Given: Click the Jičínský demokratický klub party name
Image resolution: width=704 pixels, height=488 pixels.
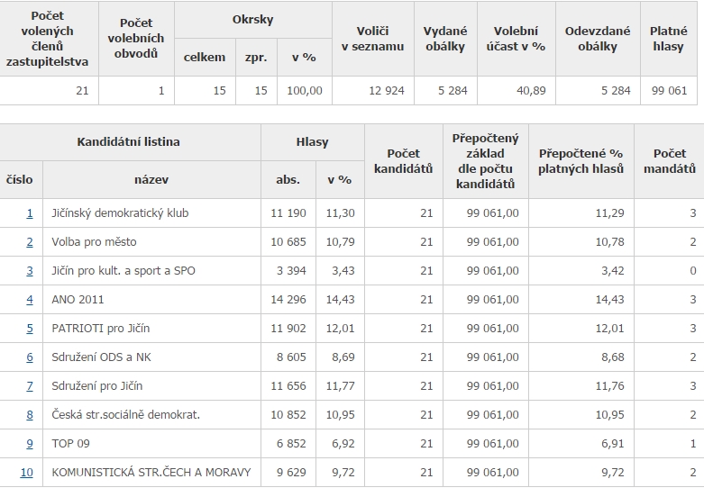Looking at the screenshot, I should point(120,213).
